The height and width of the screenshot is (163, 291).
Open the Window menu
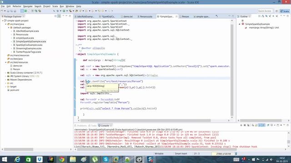(x=70, y=6)
